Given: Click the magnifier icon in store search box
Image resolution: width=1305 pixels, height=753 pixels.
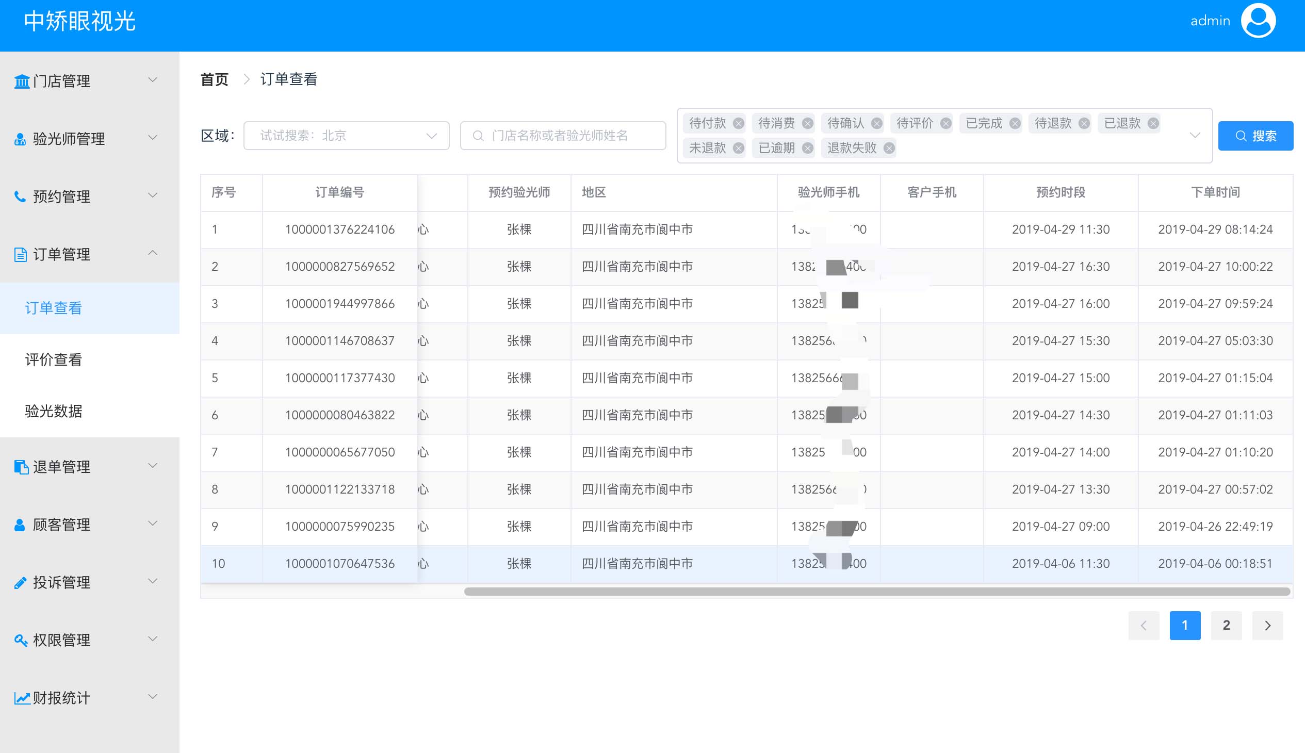Looking at the screenshot, I should point(479,136).
